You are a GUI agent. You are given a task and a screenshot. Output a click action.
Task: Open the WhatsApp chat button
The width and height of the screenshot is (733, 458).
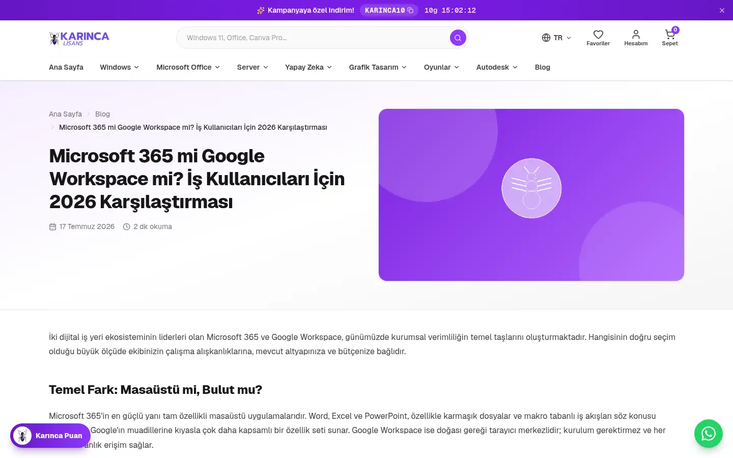[709, 434]
